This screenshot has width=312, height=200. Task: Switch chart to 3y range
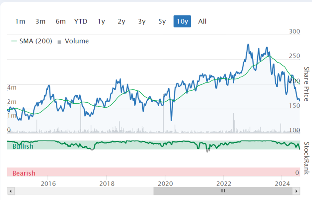coord(142,21)
